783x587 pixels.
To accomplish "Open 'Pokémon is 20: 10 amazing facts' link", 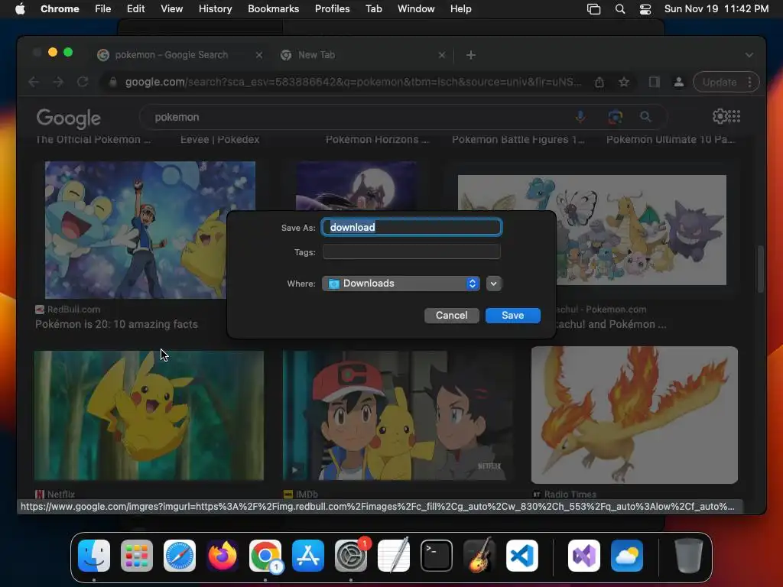I will click(x=116, y=324).
